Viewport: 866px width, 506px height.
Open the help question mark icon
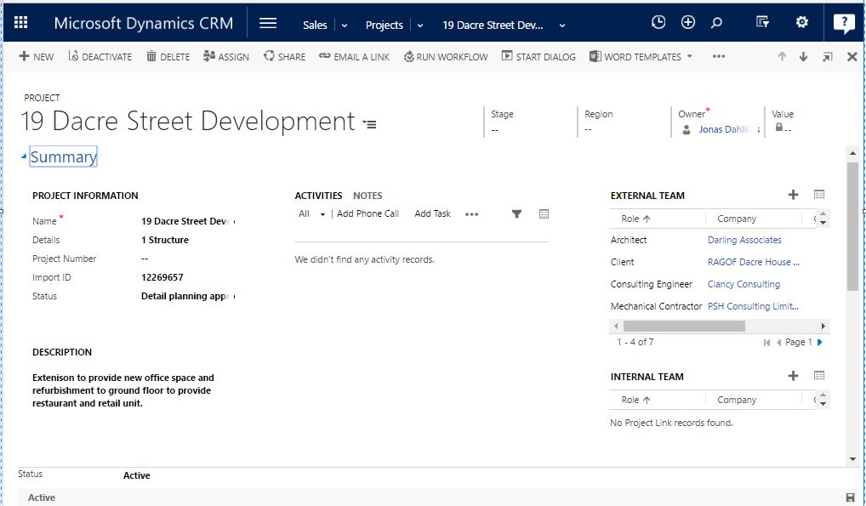click(x=843, y=23)
